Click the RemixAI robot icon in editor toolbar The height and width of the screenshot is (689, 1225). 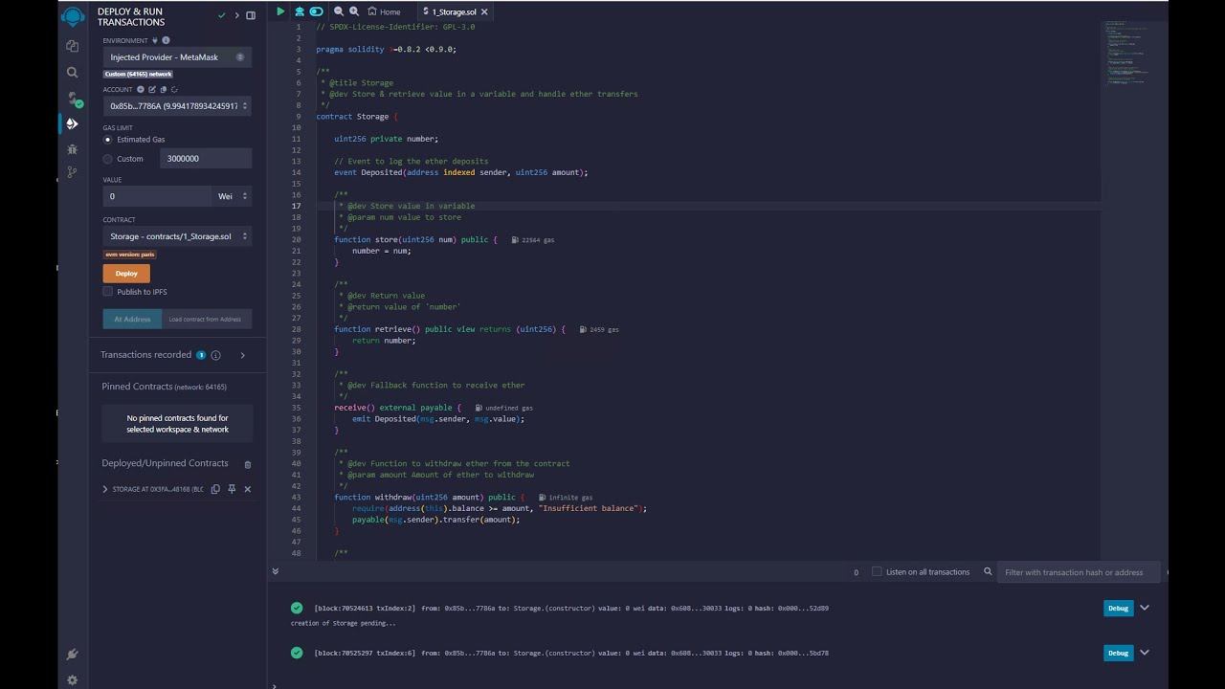pyautogui.click(x=300, y=11)
